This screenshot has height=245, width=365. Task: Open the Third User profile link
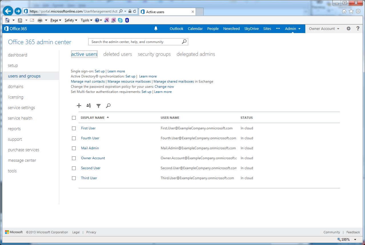(89, 178)
